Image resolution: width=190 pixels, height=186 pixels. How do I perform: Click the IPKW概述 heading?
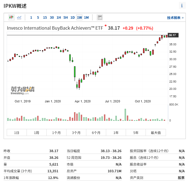point(15,6)
